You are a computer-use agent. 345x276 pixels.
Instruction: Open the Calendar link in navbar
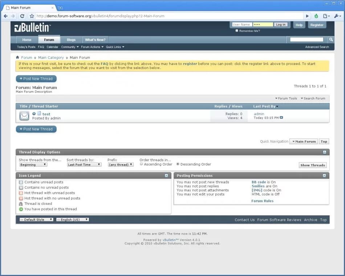coord(52,47)
